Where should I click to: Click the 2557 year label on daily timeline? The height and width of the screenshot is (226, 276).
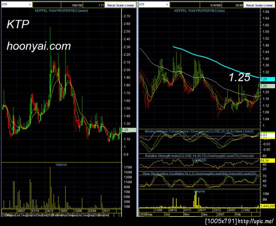pos(221,214)
